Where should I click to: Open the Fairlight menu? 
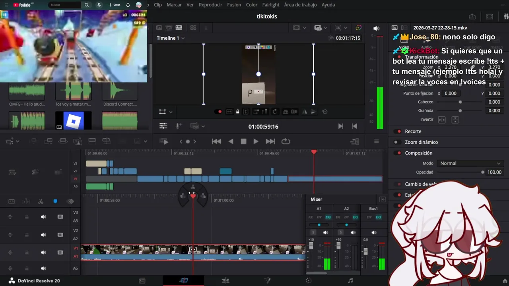coord(271,5)
